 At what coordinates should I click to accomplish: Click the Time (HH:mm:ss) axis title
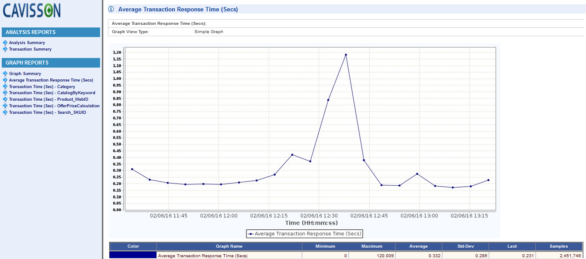[x=311, y=223]
